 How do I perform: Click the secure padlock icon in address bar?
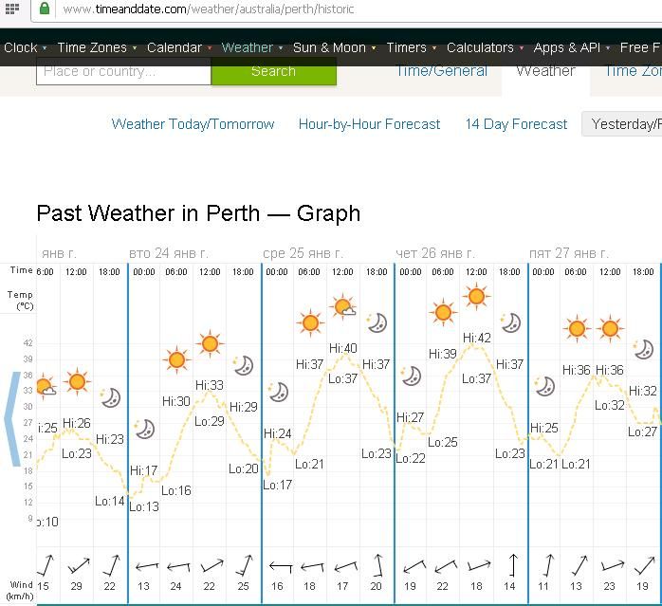click(x=44, y=9)
